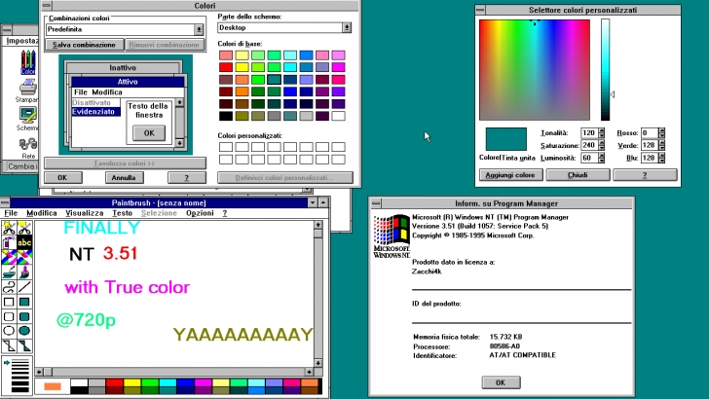Choose the empty Box rectangle tool

[9, 302]
